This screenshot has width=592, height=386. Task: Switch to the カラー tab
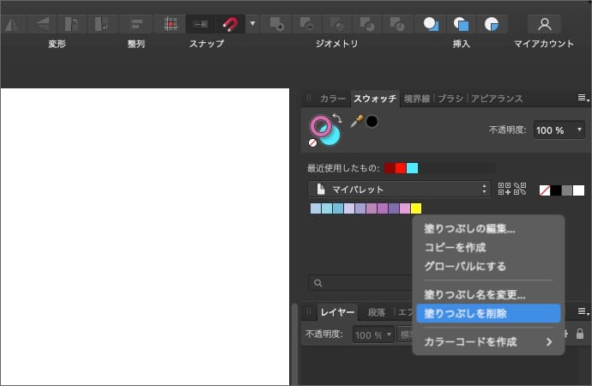point(333,99)
